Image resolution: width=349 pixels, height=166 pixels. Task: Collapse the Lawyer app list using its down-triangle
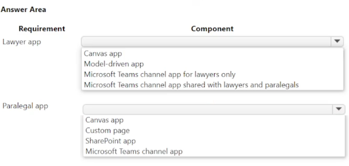pyautogui.click(x=337, y=41)
